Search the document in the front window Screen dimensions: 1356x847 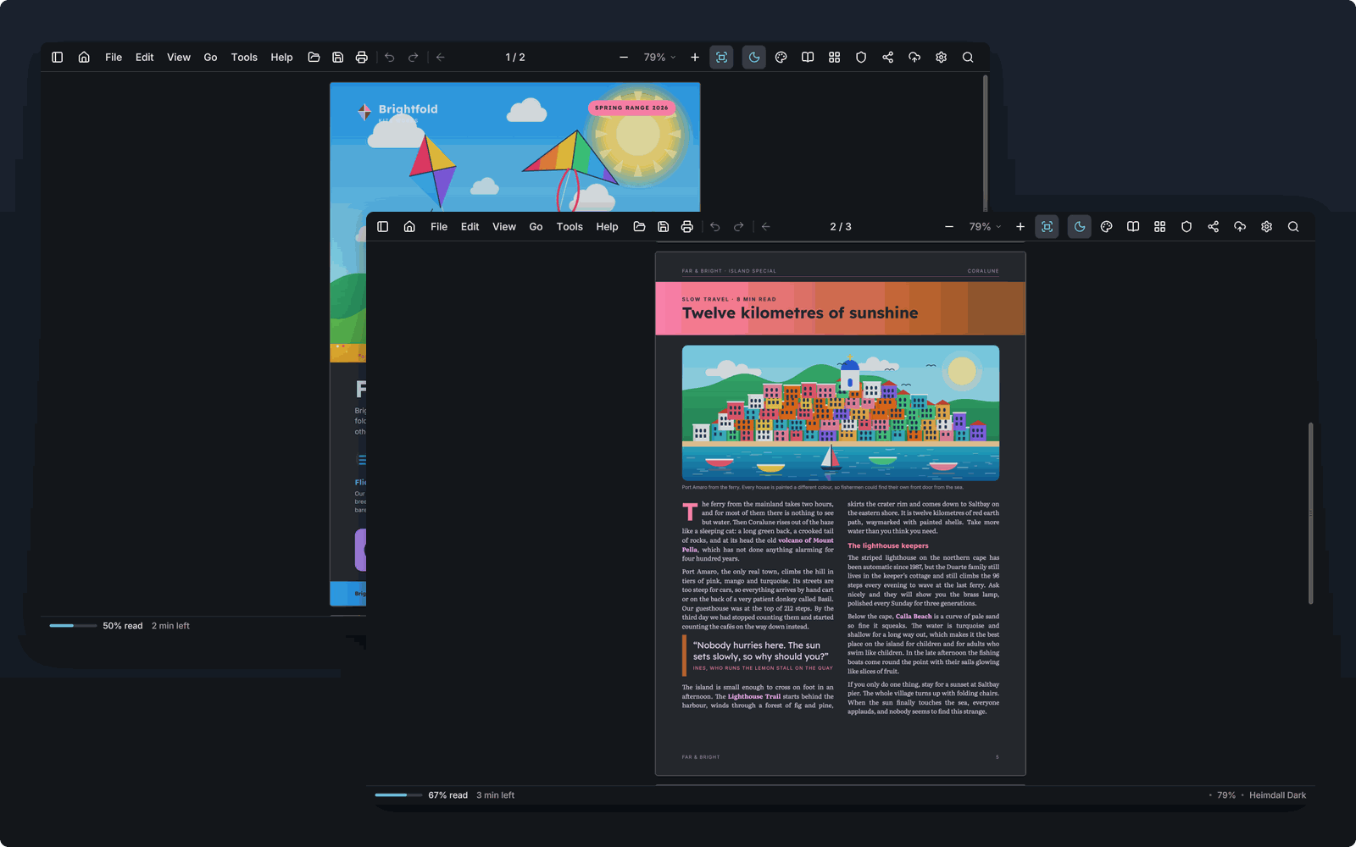click(x=1293, y=227)
